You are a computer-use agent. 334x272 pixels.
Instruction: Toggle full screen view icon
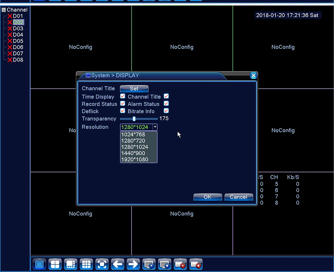click(x=102, y=264)
